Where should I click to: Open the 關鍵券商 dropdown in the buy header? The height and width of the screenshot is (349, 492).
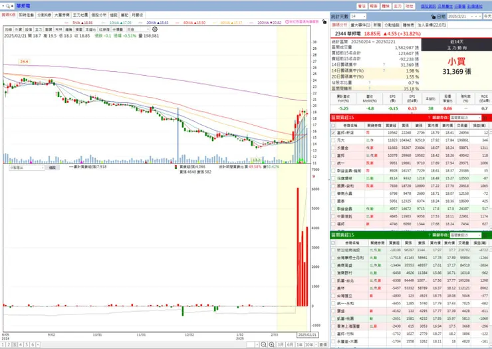(465, 118)
